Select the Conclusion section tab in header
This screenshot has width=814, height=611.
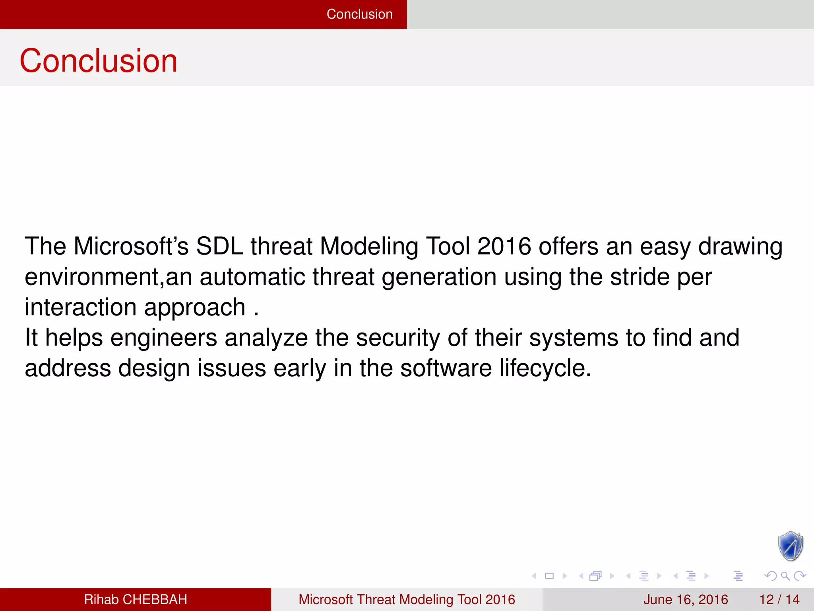click(359, 14)
